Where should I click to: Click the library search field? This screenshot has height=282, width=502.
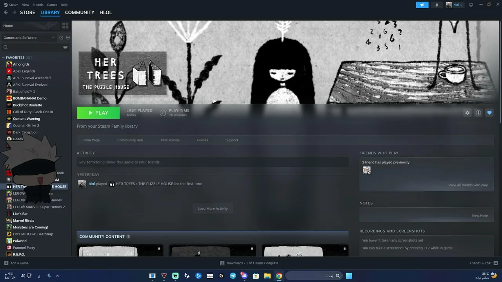[31, 47]
